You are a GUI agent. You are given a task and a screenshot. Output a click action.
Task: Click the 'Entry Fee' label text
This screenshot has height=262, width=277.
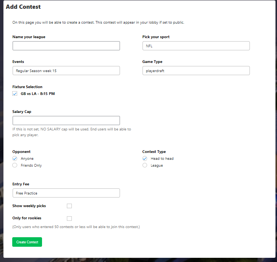[21, 184]
